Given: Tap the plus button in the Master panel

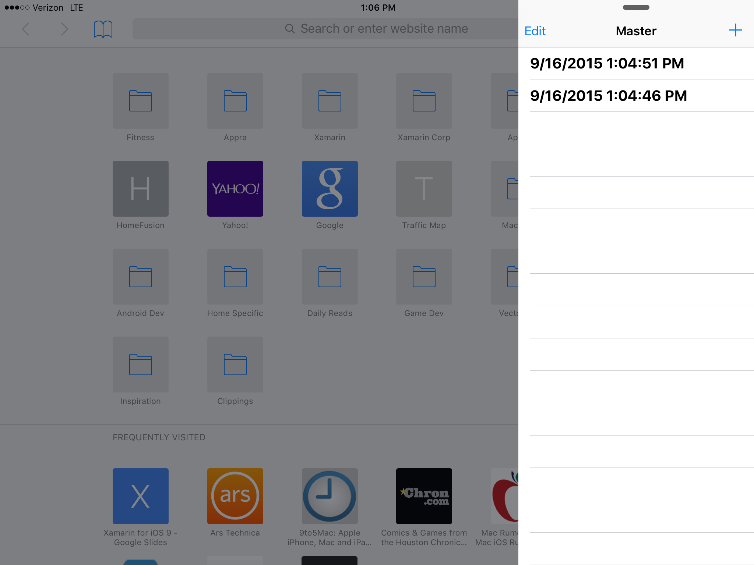Looking at the screenshot, I should 735,30.
